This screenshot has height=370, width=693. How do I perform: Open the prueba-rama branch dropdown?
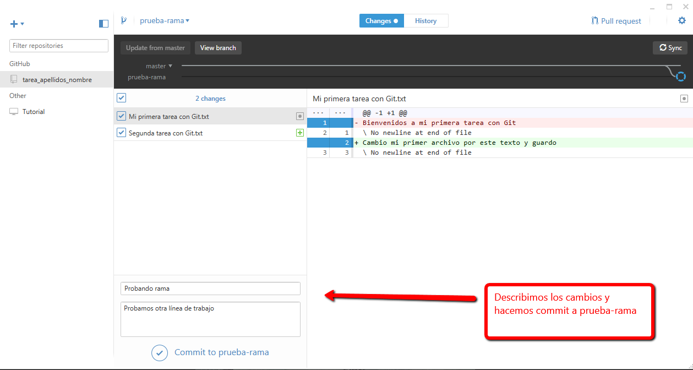(165, 20)
